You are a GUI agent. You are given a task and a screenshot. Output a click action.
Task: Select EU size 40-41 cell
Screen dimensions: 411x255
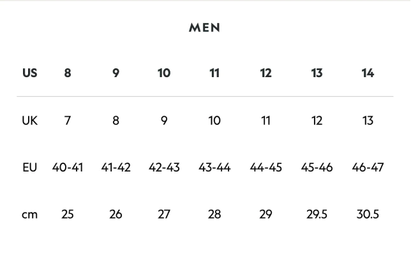pos(68,168)
